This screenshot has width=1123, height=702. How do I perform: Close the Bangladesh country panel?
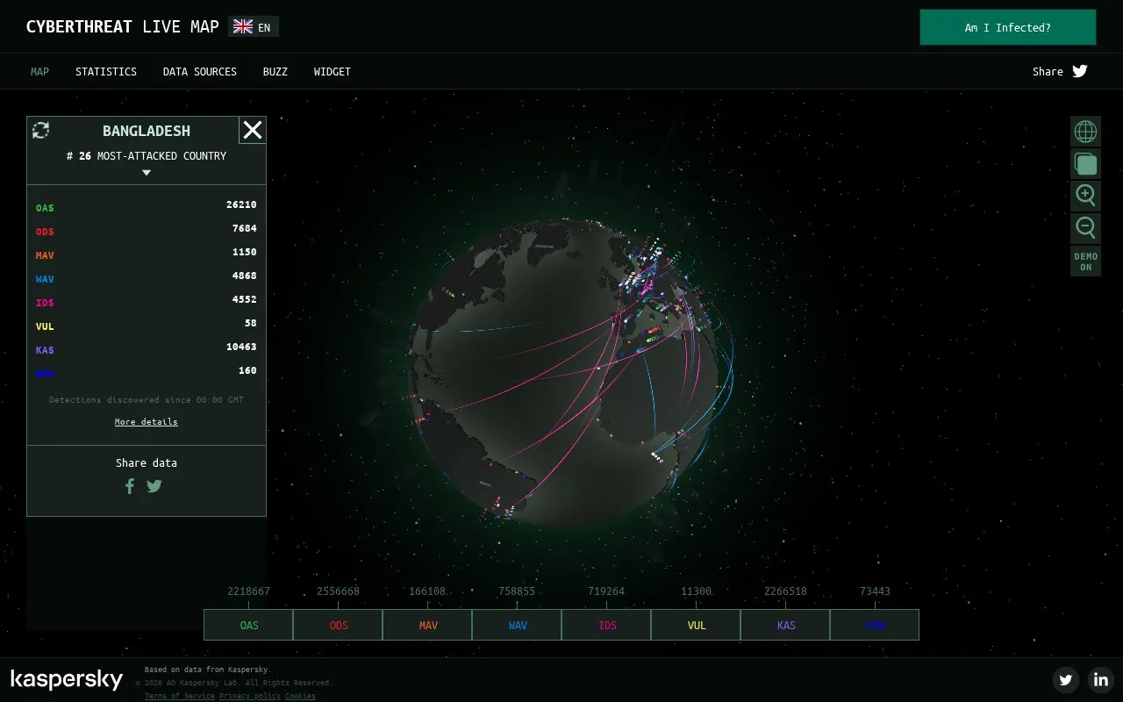pyautogui.click(x=253, y=130)
